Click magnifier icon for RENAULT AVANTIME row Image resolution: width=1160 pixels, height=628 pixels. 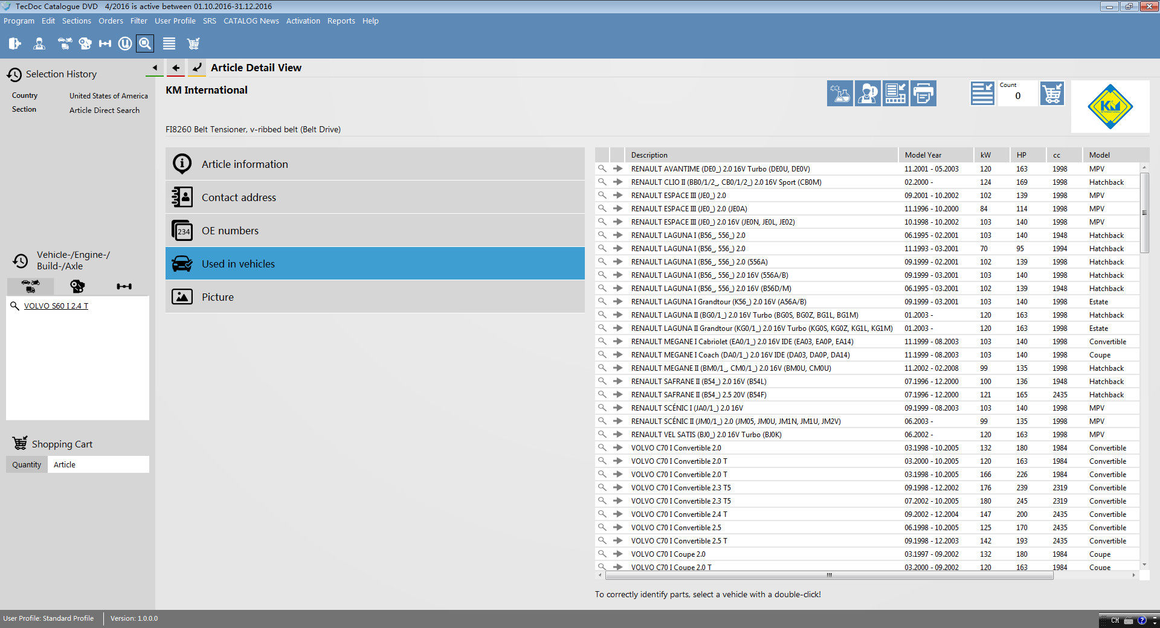602,168
